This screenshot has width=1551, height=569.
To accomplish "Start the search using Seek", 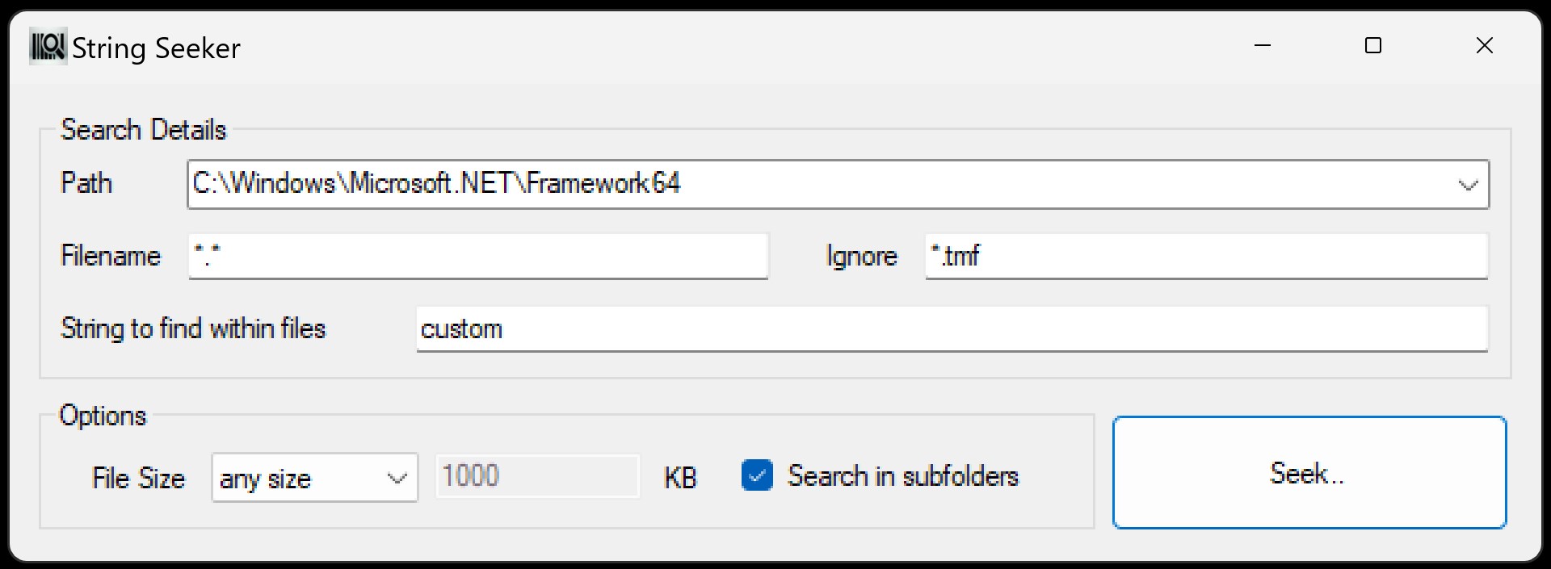I will pyautogui.click(x=1308, y=473).
